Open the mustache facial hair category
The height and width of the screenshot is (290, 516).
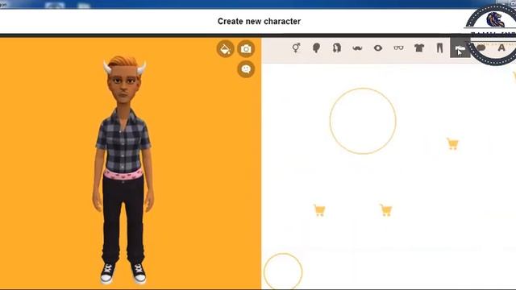point(357,48)
